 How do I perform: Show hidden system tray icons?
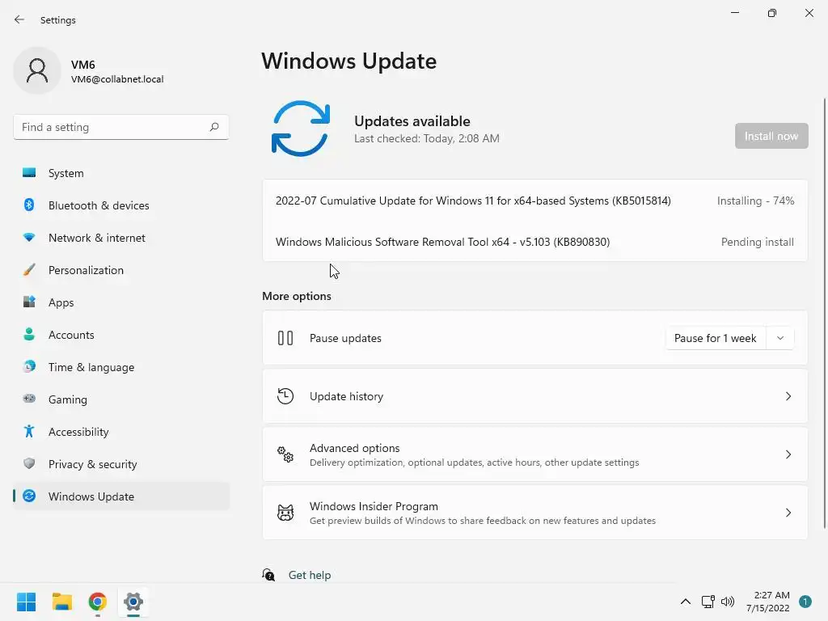686,602
